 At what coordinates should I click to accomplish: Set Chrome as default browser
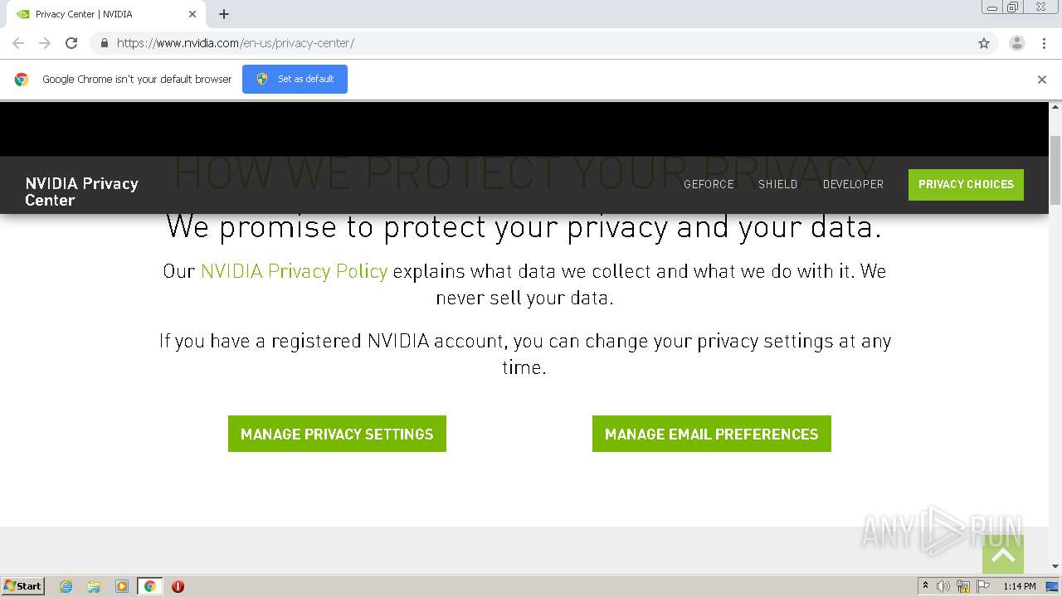[295, 79]
